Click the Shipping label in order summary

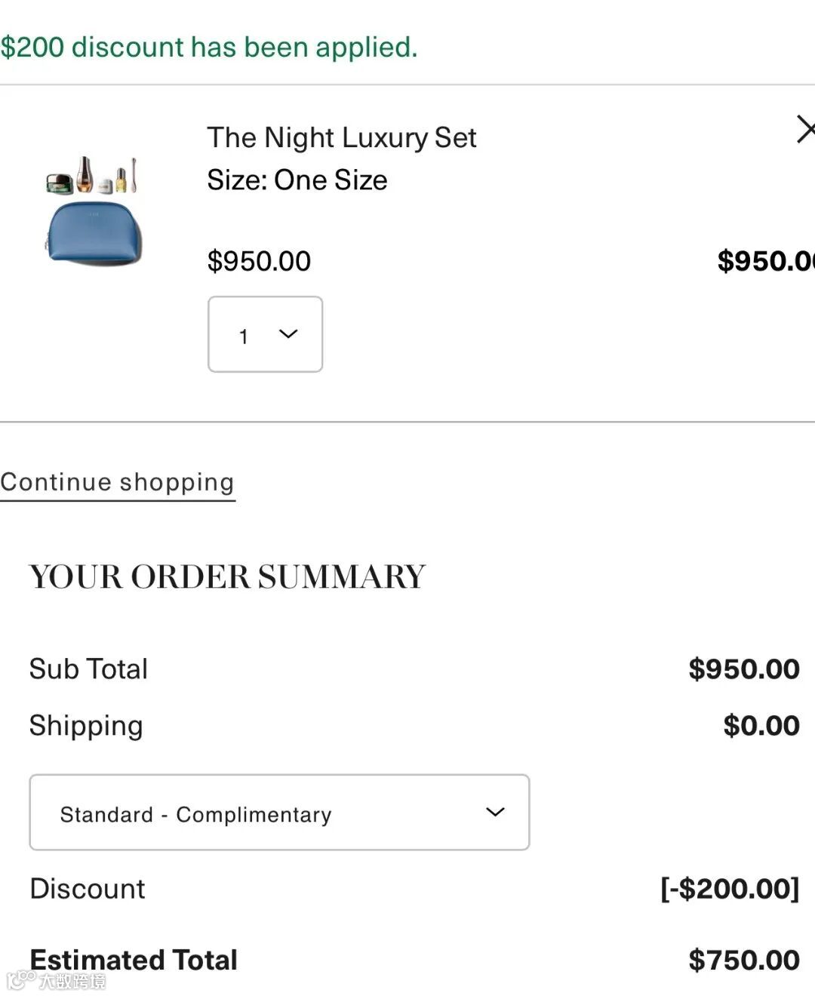click(x=86, y=726)
